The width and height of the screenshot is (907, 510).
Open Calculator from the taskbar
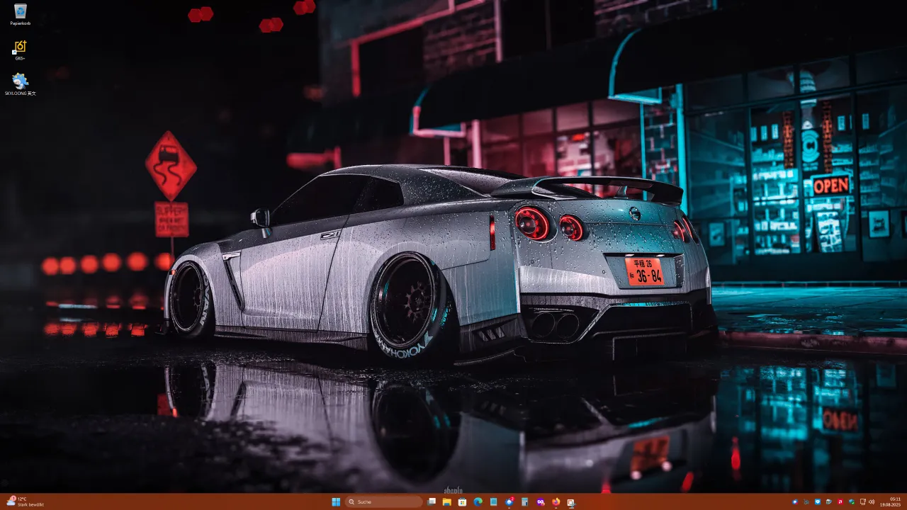pyautogui.click(x=525, y=501)
